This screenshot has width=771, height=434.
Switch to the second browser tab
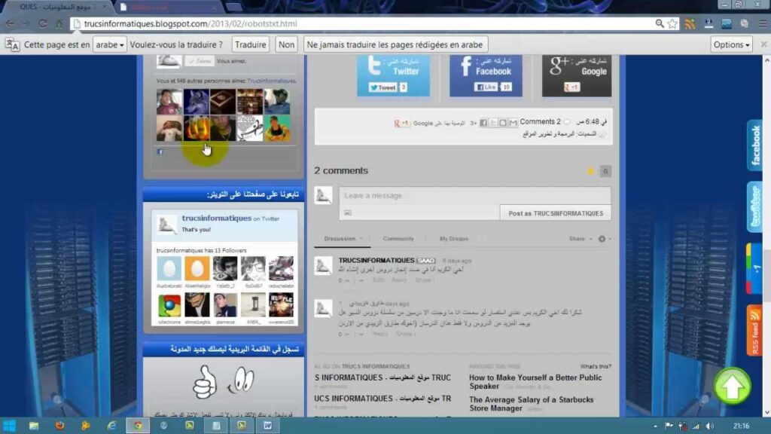coord(167,7)
